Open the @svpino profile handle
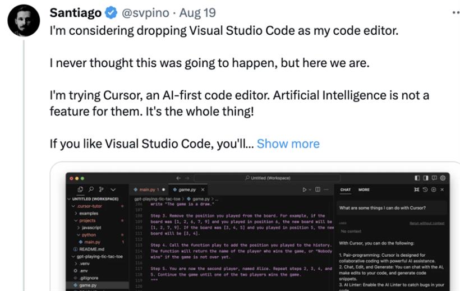This screenshot has height=291, width=460. click(145, 13)
